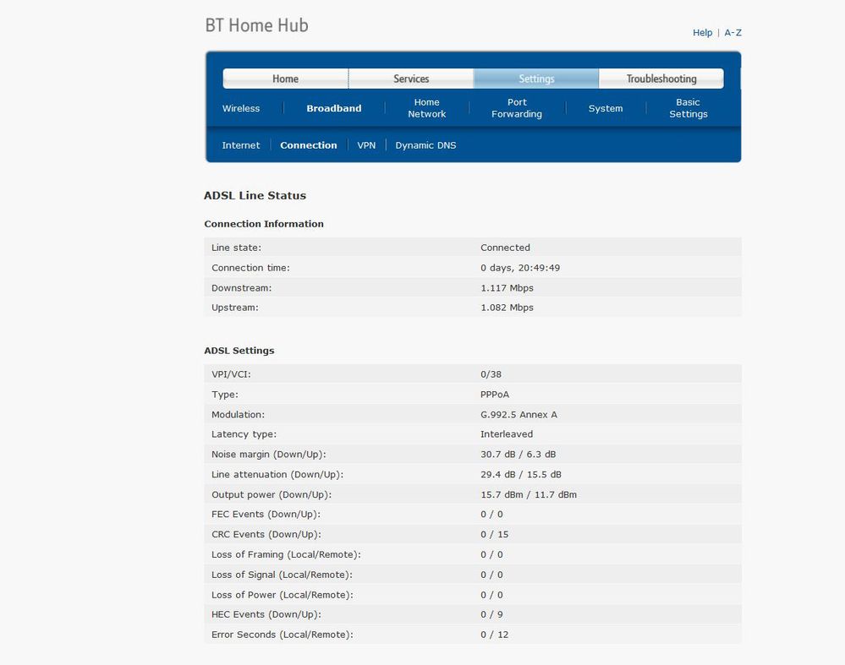The image size is (845, 665).
Task: Switch to the Services tab
Action: [x=411, y=79]
